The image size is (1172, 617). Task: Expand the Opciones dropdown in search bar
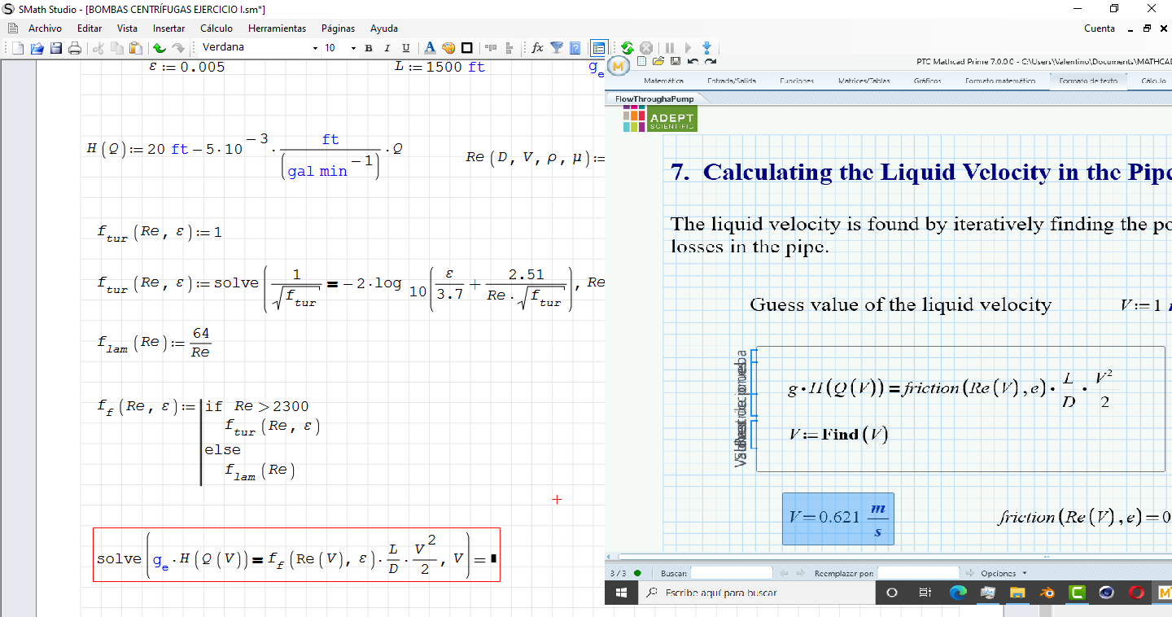(x=1004, y=573)
